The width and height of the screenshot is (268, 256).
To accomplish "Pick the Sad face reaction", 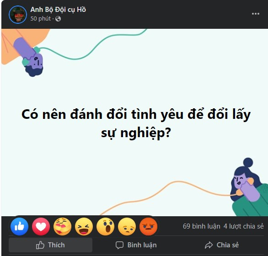I will 127,226.
